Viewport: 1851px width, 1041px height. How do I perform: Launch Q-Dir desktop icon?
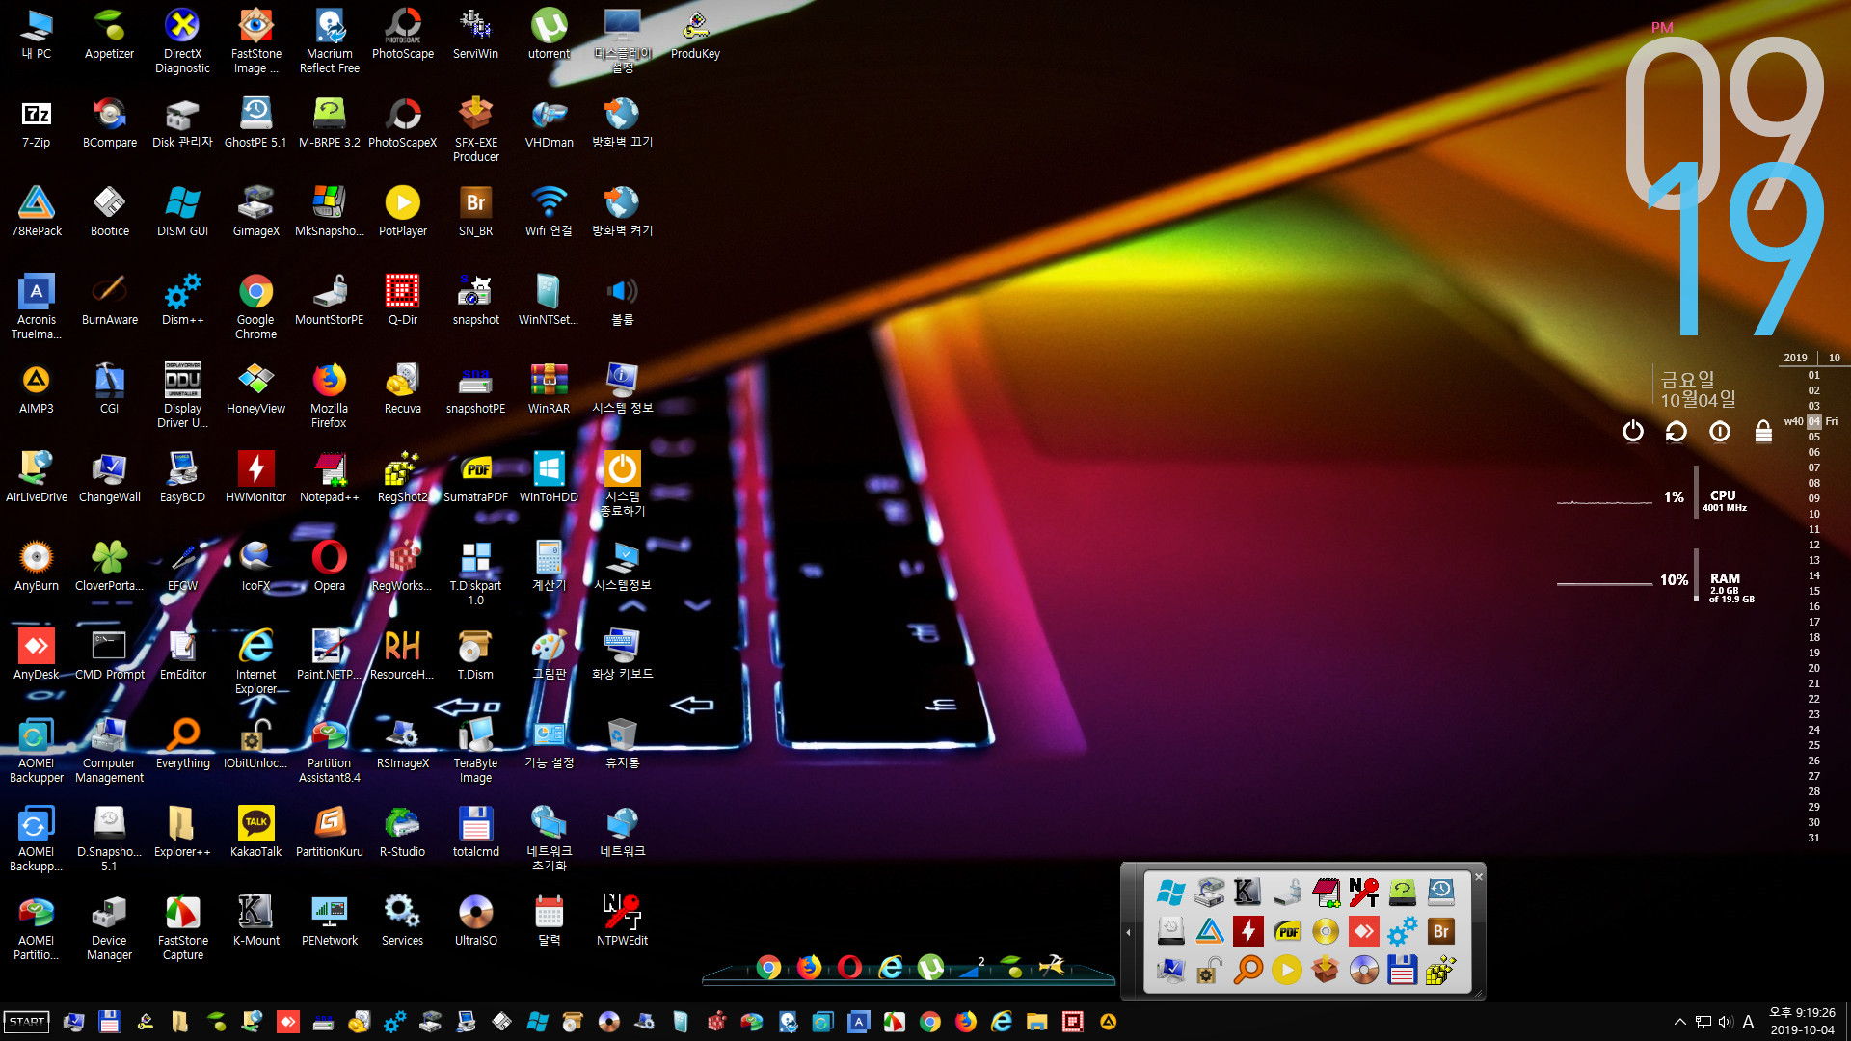[402, 301]
